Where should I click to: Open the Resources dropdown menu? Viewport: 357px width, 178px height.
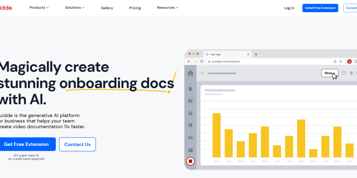168,8
